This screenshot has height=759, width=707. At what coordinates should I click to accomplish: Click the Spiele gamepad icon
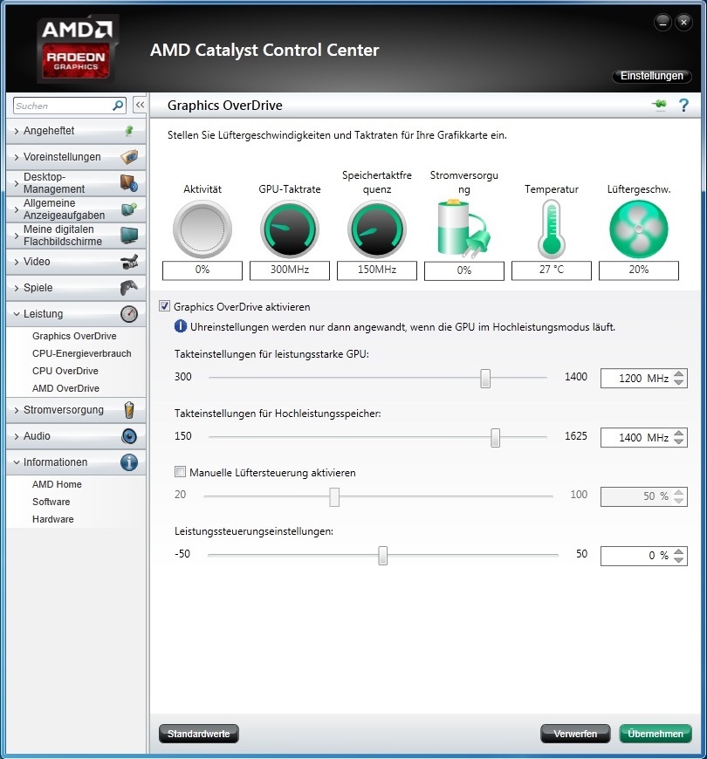click(129, 288)
